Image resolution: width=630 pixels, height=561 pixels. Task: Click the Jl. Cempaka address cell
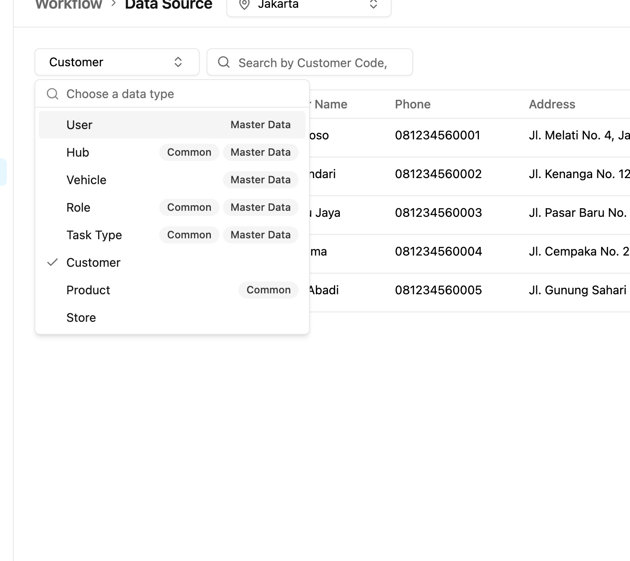[579, 251]
